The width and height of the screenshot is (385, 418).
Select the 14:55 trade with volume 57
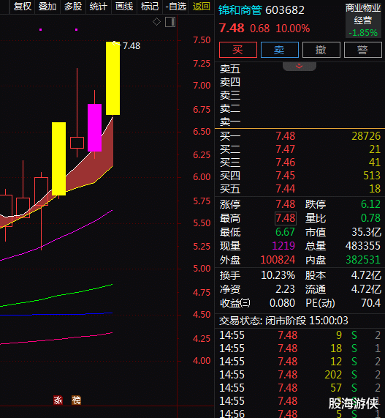click(300, 388)
